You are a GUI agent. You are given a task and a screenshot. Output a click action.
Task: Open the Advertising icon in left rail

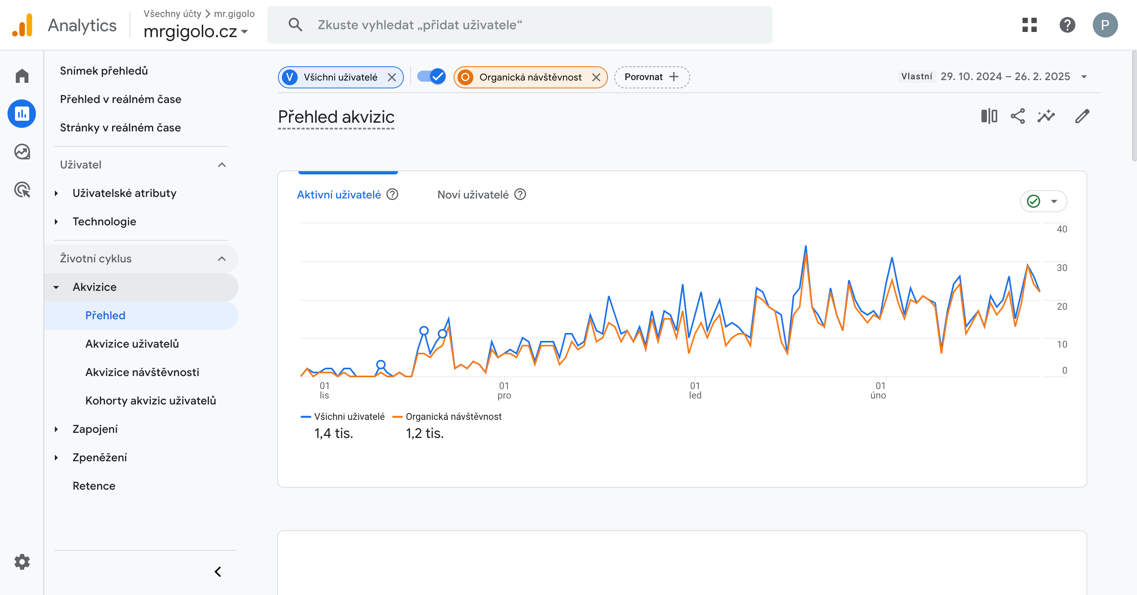coord(22,190)
